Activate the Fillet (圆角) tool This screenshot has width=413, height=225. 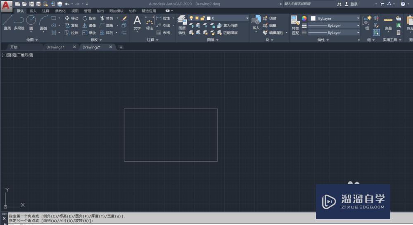(x=107, y=25)
